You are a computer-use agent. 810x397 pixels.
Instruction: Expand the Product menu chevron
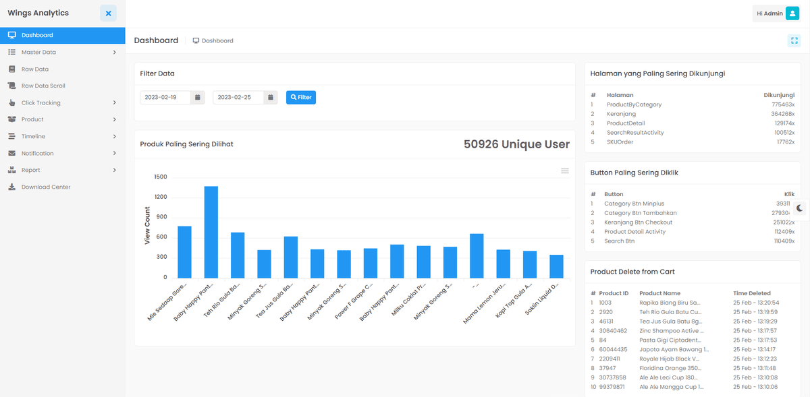pos(114,119)
